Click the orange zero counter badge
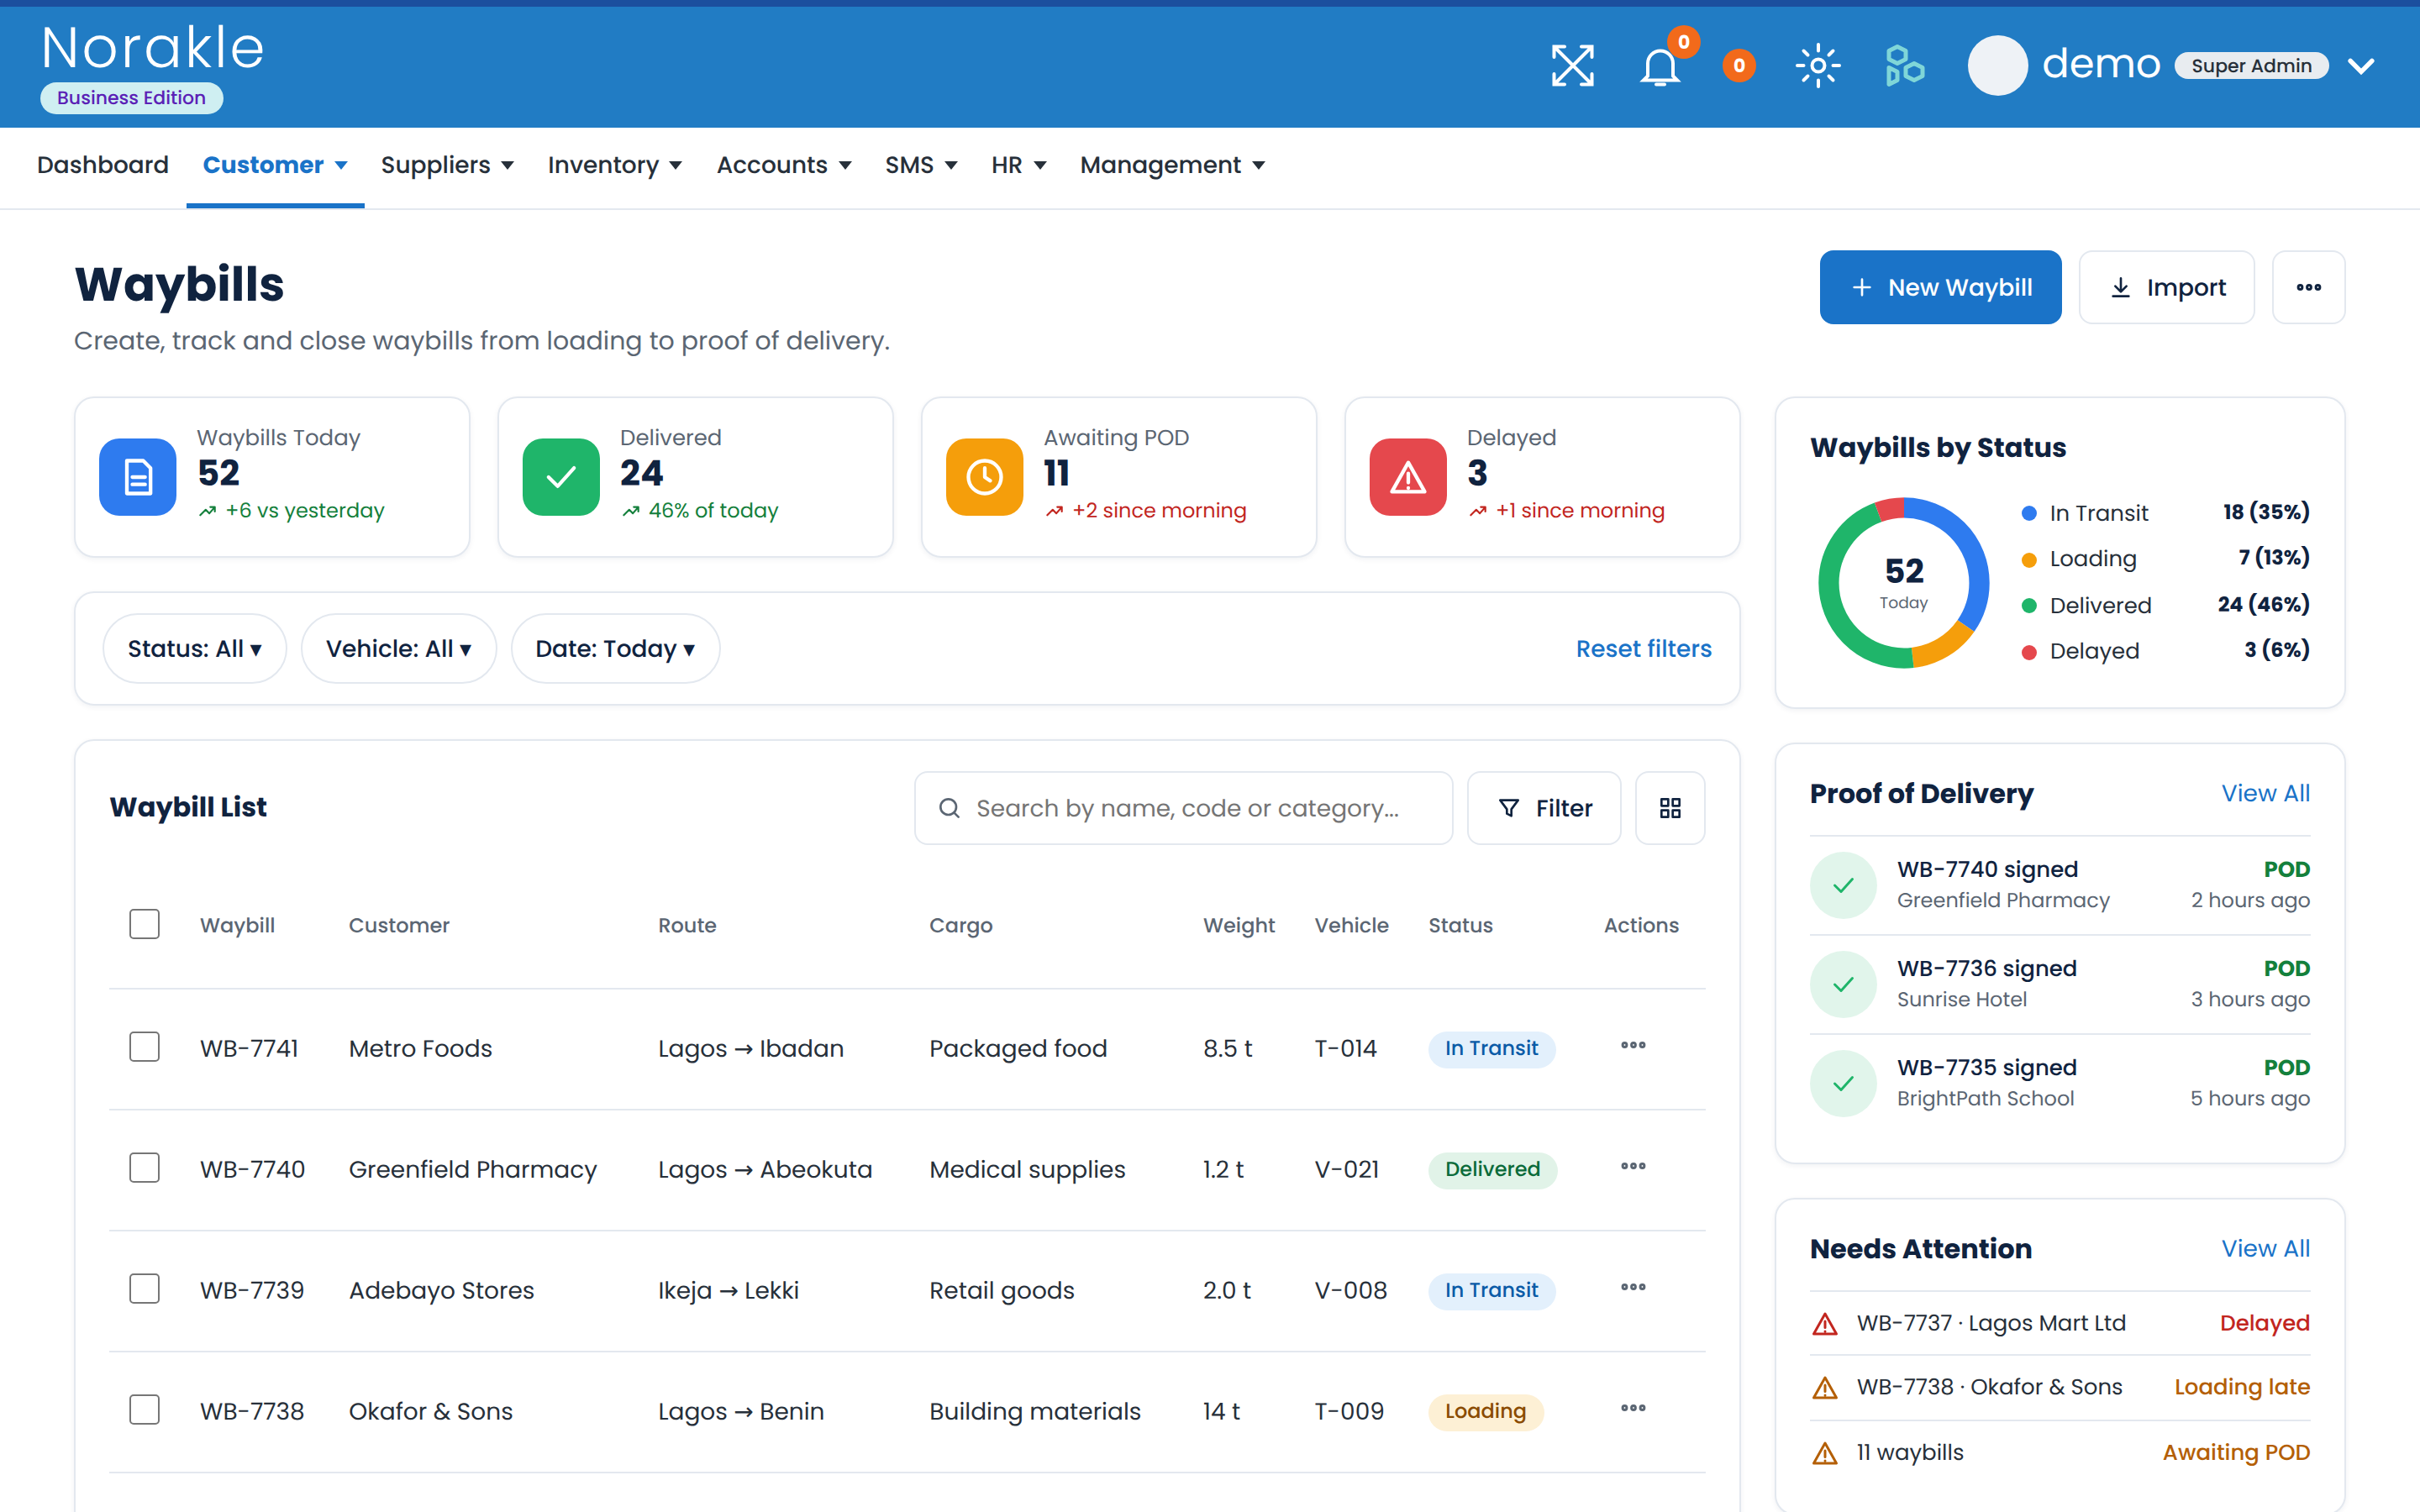 pyautogui.click(x=1739, y=66)
